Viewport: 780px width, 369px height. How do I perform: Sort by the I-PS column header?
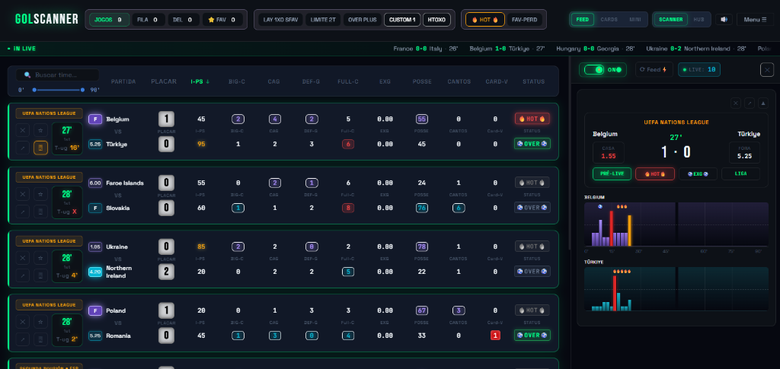point(200,81)
